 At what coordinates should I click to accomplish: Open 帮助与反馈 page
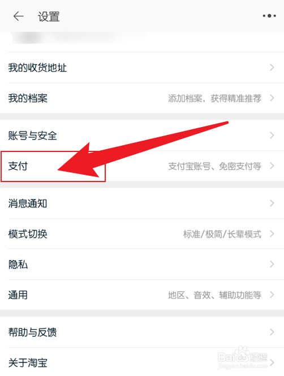(x=142, y=332)
